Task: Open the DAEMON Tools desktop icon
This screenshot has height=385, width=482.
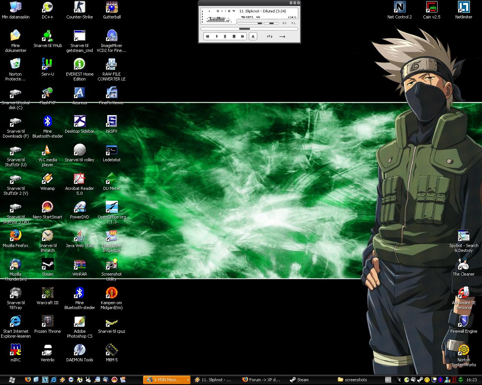Action: 79,350
